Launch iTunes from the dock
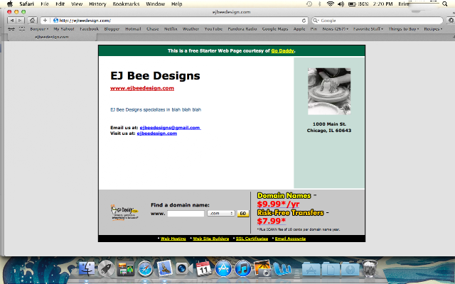This screenshot has height=284, width=455. [x=243, y=269]
